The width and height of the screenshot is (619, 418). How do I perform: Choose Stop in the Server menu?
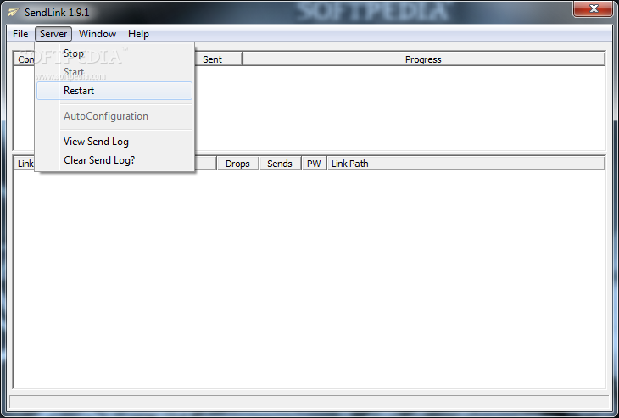pos(114,53)
